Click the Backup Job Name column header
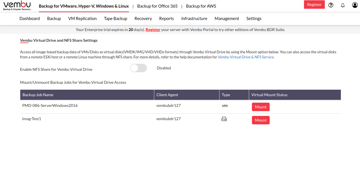This screenshot has width=360, height=174. [x=87, y=95]
